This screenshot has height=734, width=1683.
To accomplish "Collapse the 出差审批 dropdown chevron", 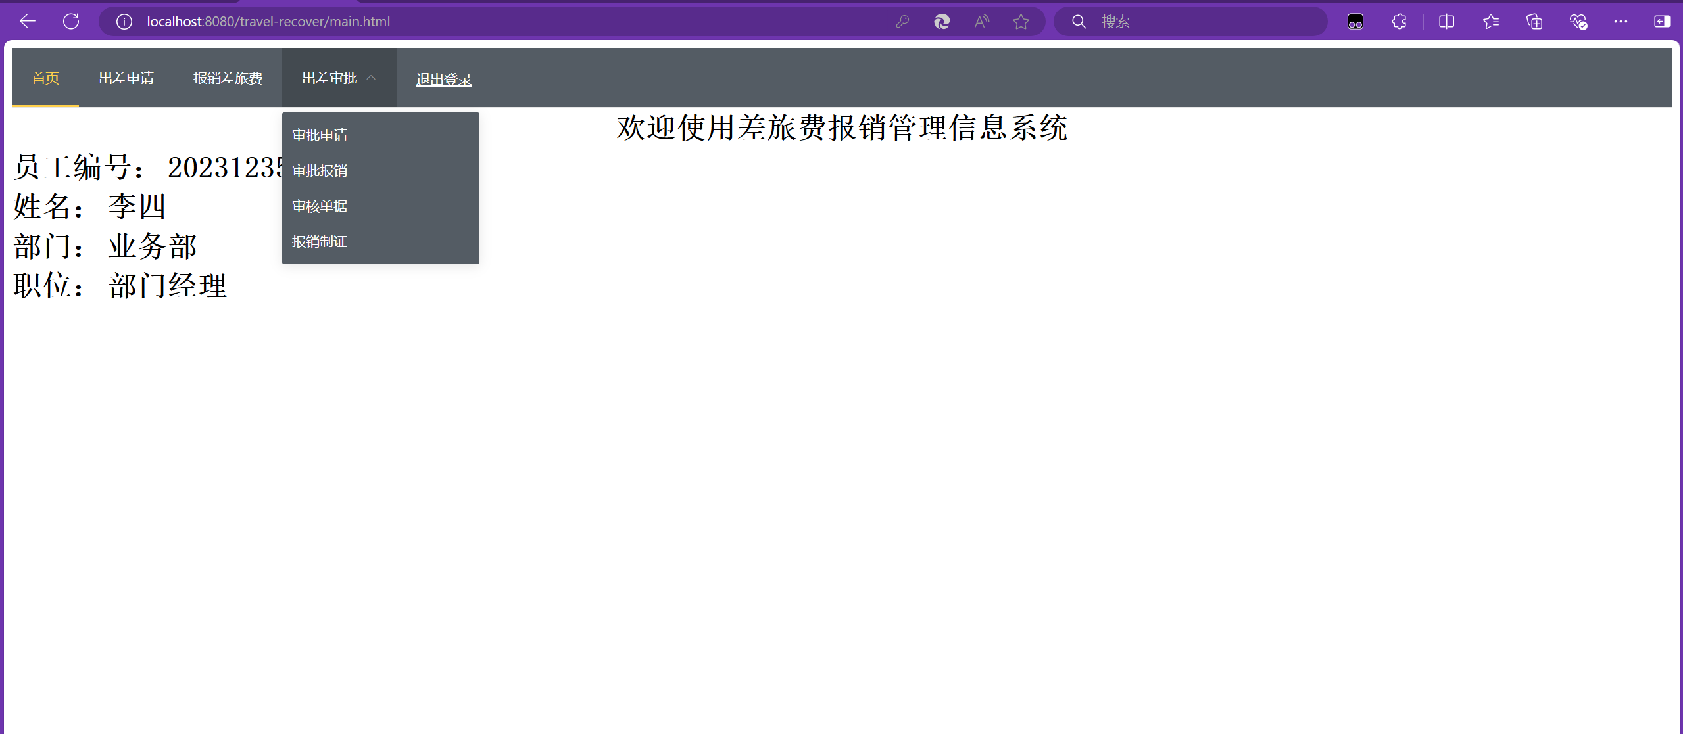I will click(x=371, y=78).
